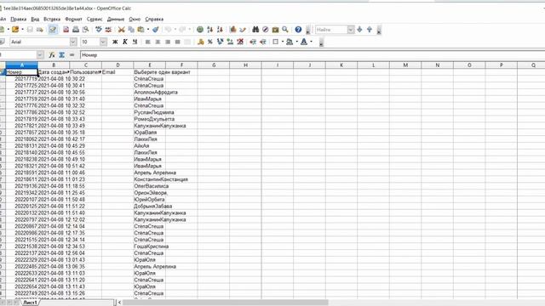
Task: Click into the Find search box
Action: click(331, 30)
